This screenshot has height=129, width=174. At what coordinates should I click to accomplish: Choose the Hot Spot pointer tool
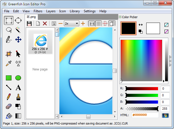click(18, 54)
